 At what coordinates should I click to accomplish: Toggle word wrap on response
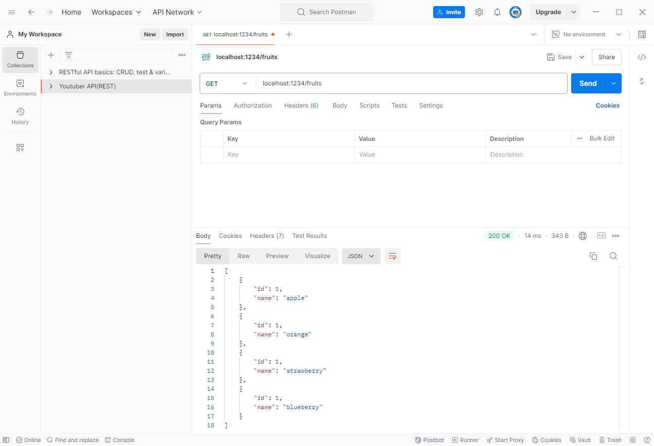point(393,256)
